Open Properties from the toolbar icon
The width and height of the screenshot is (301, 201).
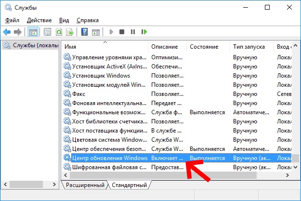[x=47, y=32]
